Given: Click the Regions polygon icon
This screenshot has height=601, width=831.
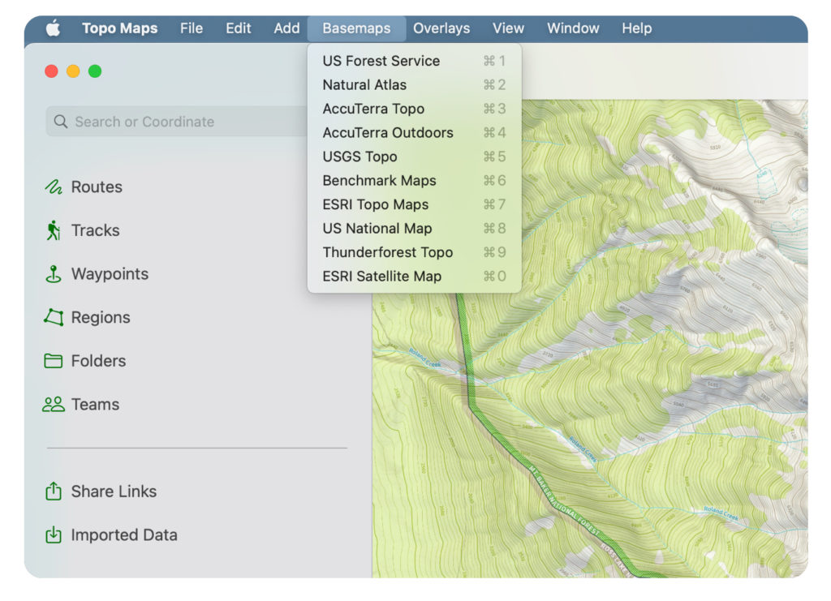Looking at the screenshot, I should (53, 317).
